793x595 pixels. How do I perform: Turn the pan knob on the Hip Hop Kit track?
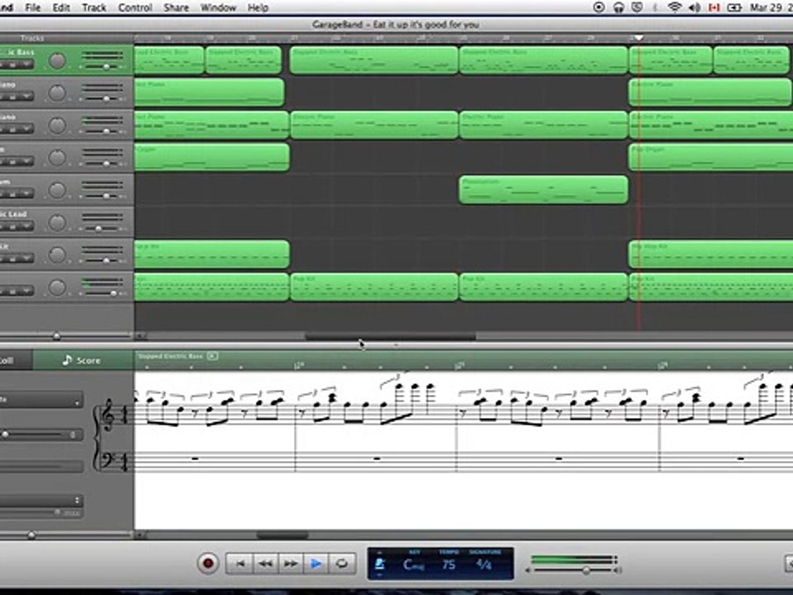click(57, 255)
